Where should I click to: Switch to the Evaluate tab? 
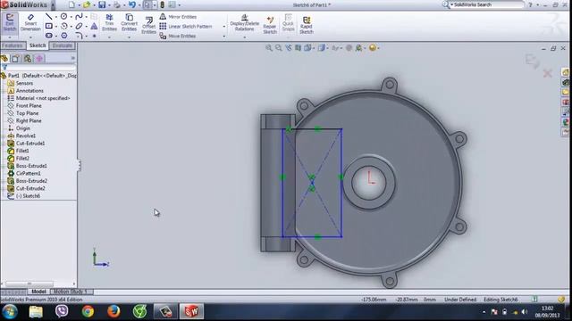(62, 45)
